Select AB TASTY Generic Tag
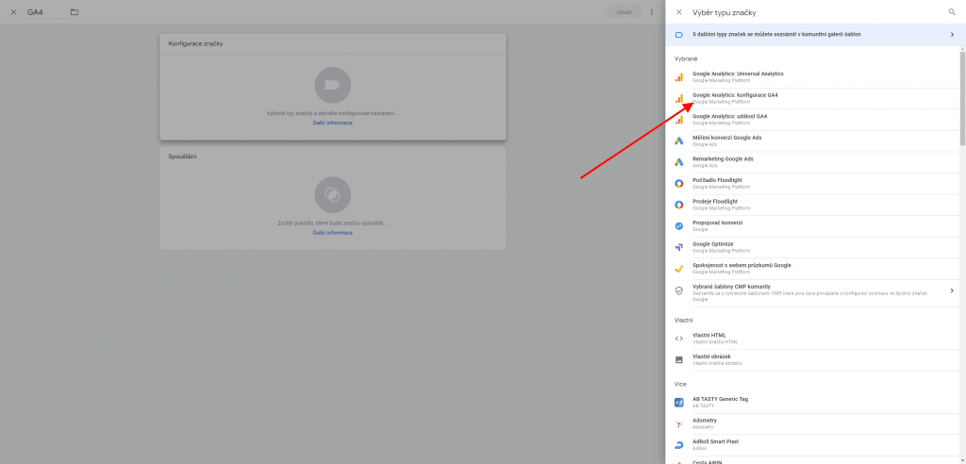The image size is (966, 464). 816,403
